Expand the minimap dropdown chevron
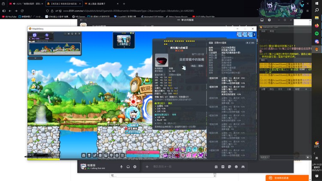 click(35, 58)
